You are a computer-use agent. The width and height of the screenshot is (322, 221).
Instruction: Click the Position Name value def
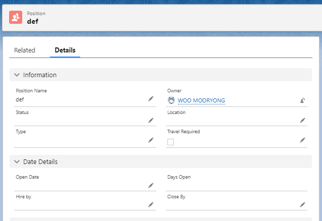pos(20,99)
